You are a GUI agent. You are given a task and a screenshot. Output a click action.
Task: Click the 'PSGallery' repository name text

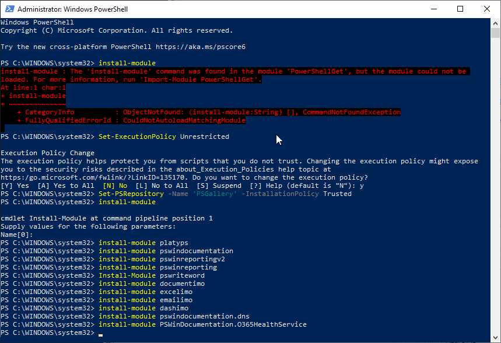pos(214,193)
